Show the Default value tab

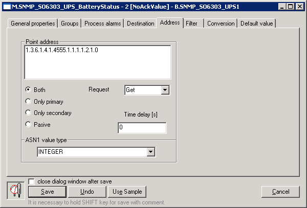(257, 24)
